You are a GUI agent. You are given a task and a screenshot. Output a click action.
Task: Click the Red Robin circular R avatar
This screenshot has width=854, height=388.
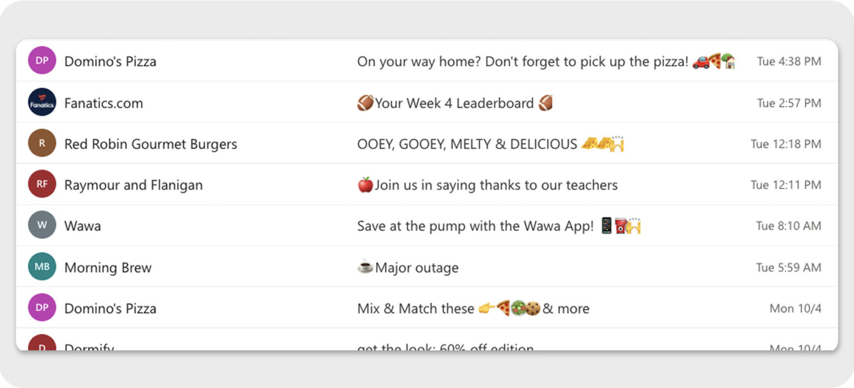42,143
